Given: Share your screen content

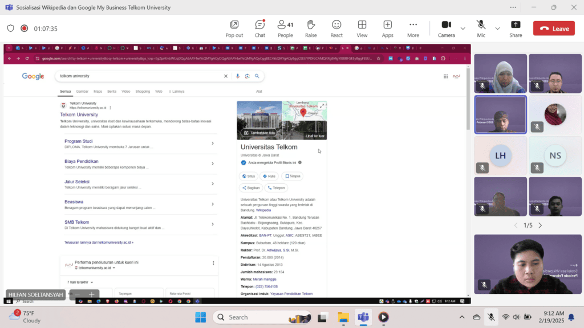Looking at the screenshot, I should [516, 28].
